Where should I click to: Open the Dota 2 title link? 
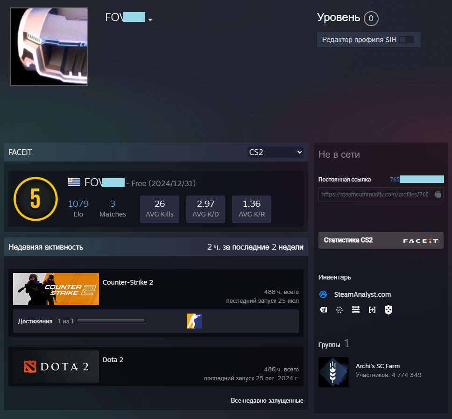tap(113, 360)
